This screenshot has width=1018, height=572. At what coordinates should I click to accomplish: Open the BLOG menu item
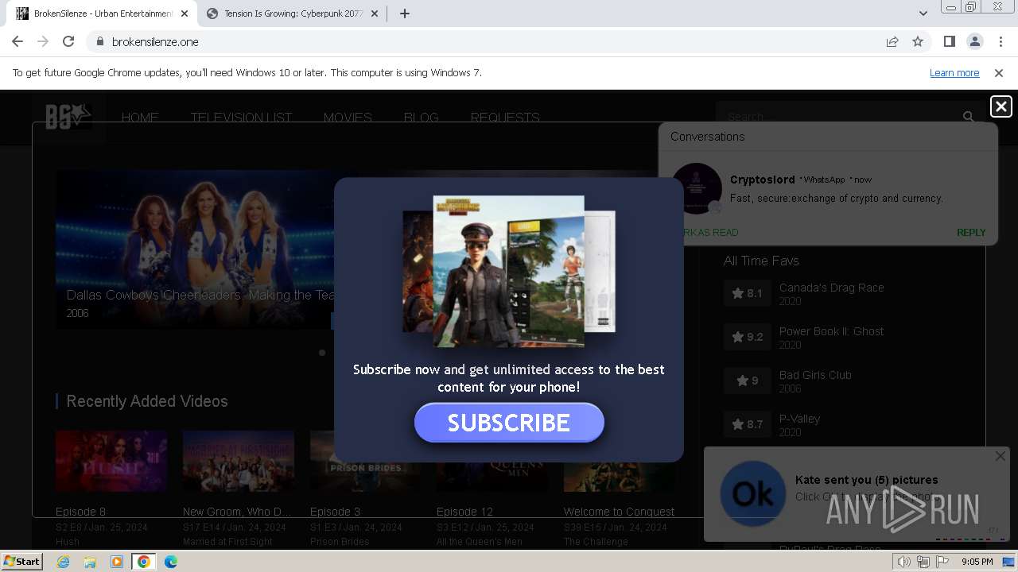[x=421, y=118]
